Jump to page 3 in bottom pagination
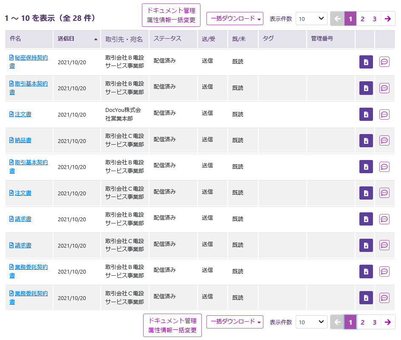The height and width of the screenshot is (340, 401). tap(374, 322)
